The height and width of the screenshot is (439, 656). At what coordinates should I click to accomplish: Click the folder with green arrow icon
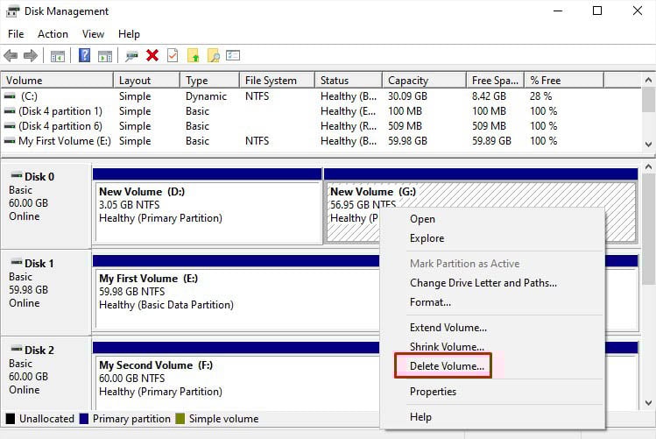pyautogui.click(x=194, y=55)
